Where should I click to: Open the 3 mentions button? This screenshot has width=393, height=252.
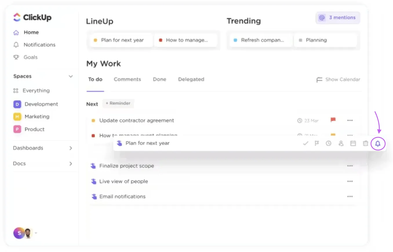tap(338, 18)
